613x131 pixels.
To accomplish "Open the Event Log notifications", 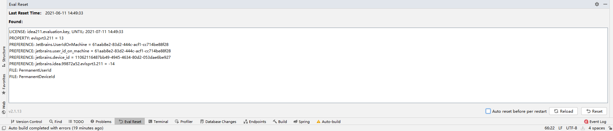I will coord(595,122).
